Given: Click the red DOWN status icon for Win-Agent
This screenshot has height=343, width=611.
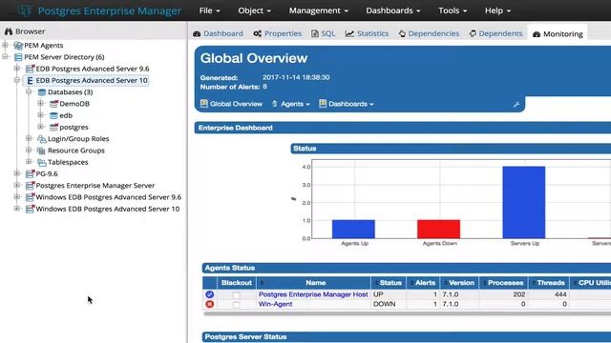Looking at the screenshot, I should (210, 304).
